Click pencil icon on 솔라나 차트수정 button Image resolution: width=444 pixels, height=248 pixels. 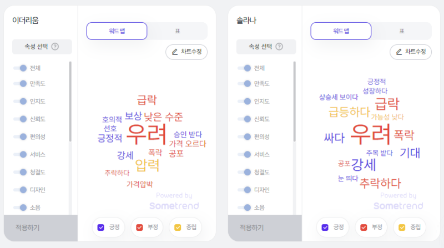point(399,52)
